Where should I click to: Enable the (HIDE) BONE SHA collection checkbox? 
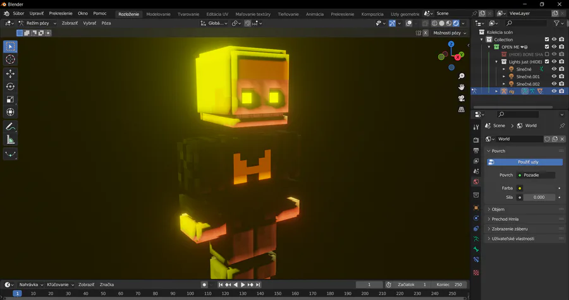tap(547, 54)
